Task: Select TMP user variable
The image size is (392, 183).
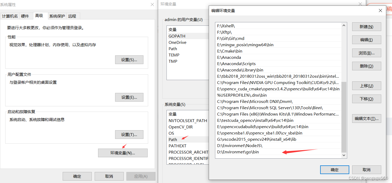Action: (188, 61)
